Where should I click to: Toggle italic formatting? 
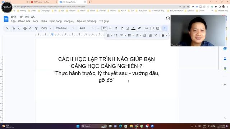click(x=122, y=28)
